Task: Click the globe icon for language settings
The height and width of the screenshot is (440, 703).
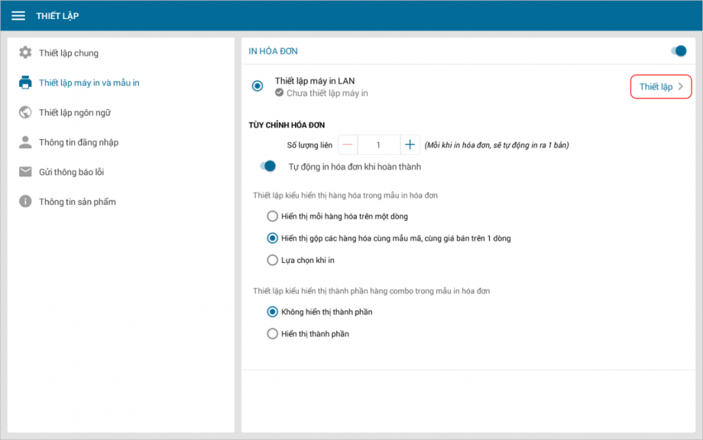Action: tap(25, 112)
